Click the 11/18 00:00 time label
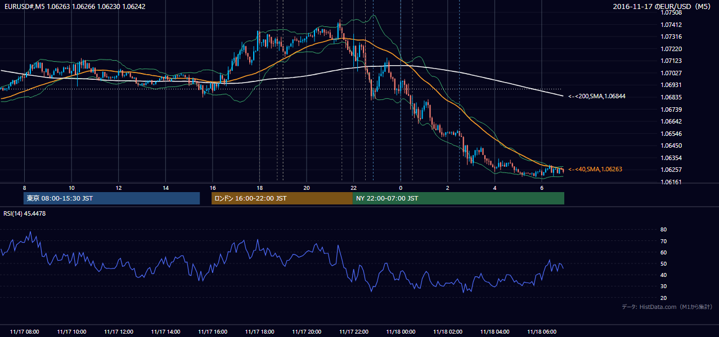The width and height of the screenshot is (719, 337). (401, 332)
